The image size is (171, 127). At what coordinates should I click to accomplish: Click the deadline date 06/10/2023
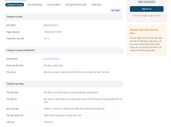[147, 2]
